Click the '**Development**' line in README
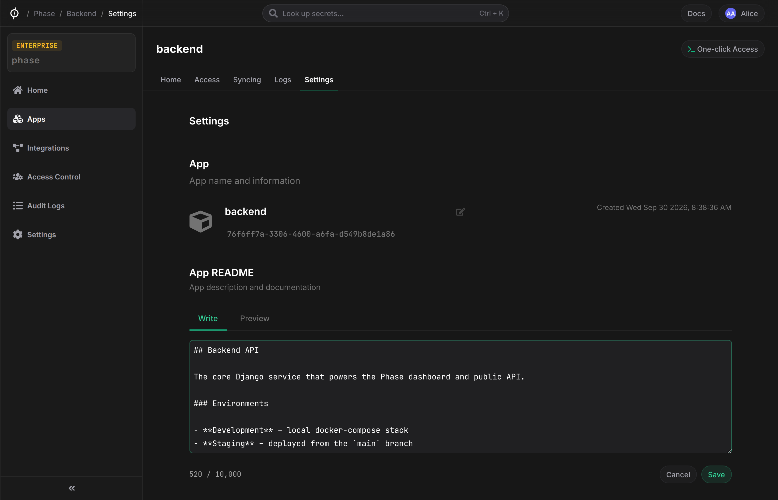 (301, 430)
